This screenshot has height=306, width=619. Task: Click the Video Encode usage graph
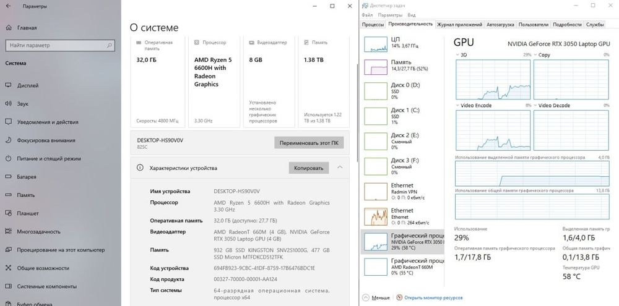click(493, 130)
